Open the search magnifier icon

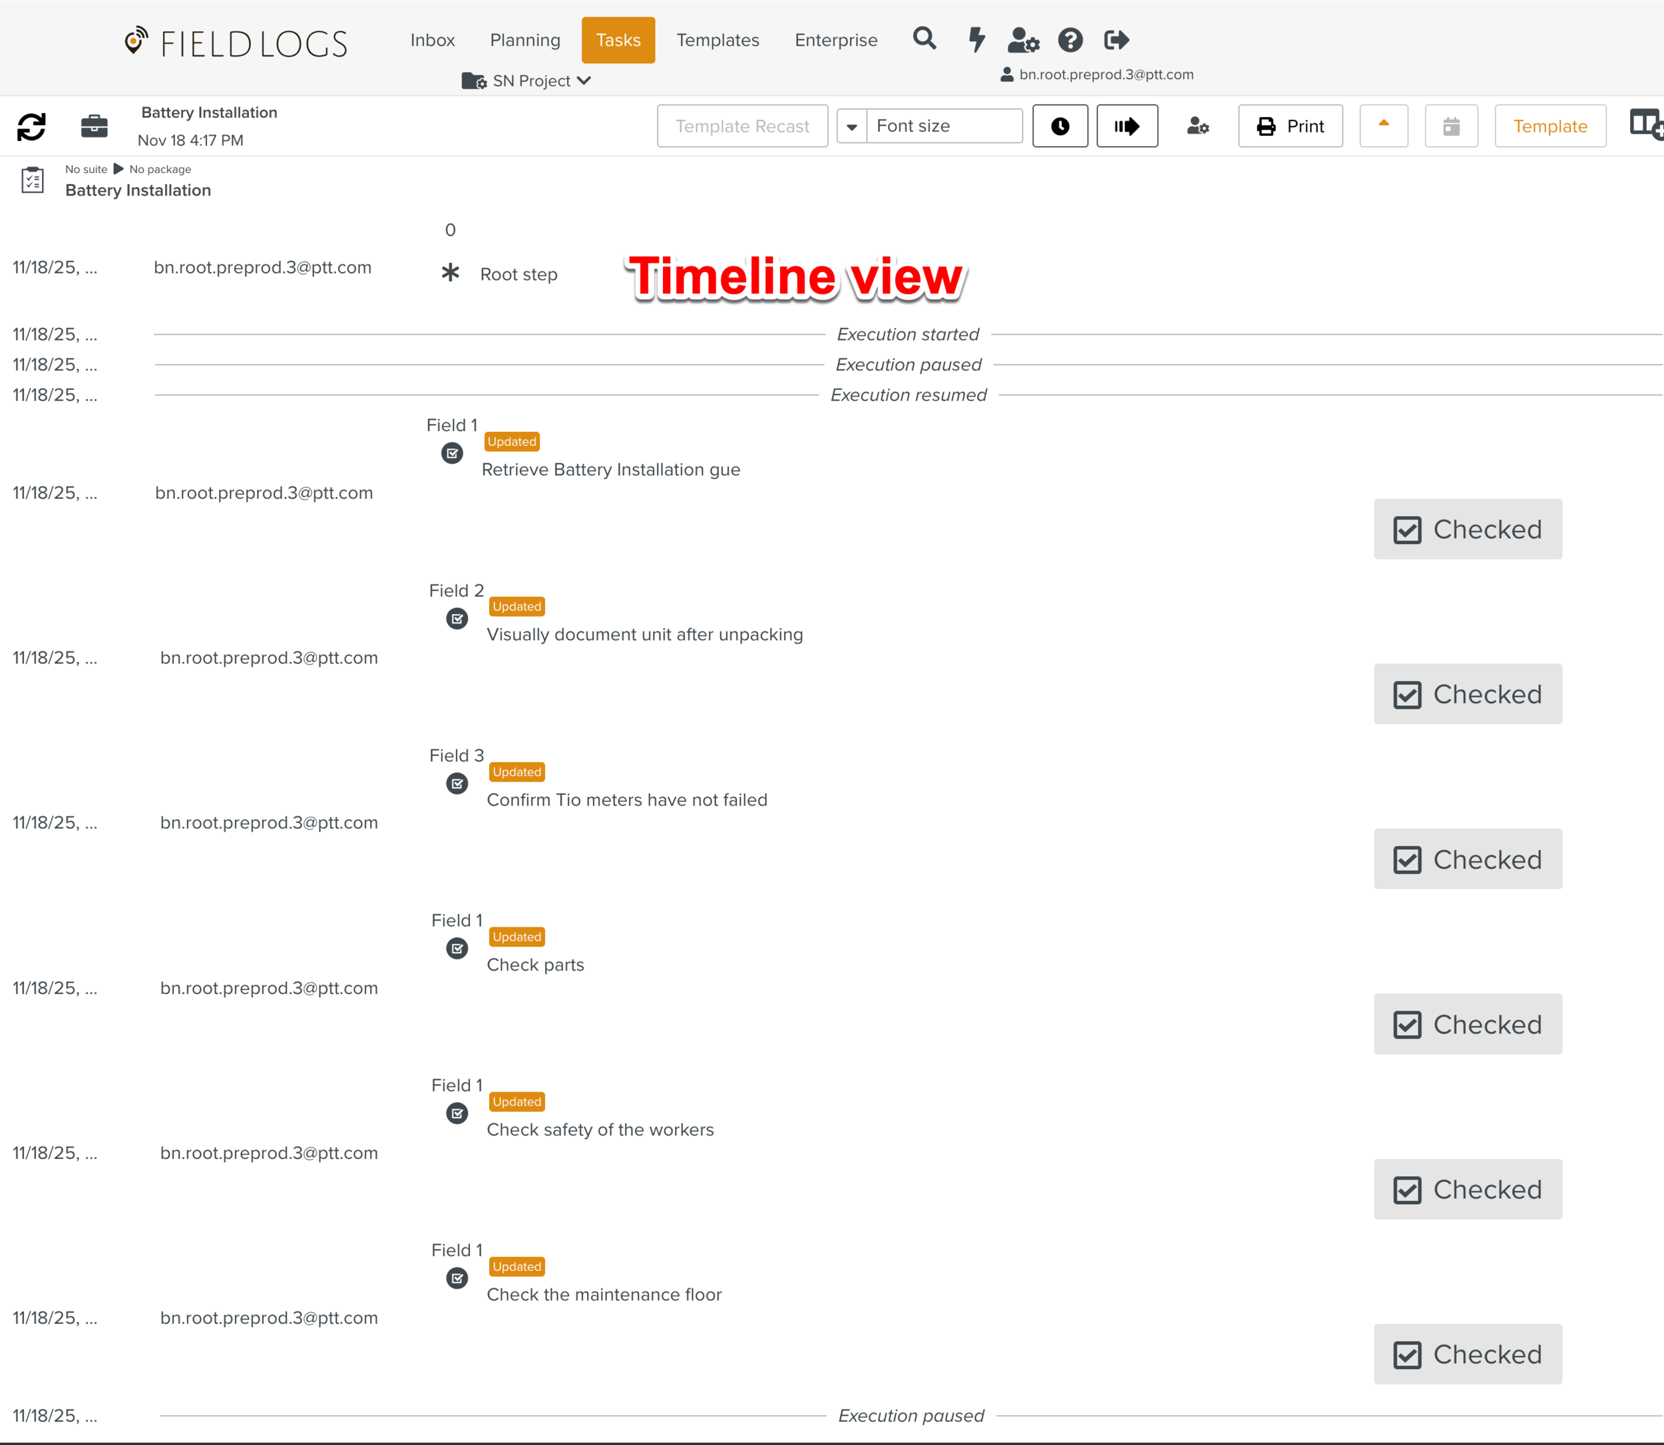925,39
